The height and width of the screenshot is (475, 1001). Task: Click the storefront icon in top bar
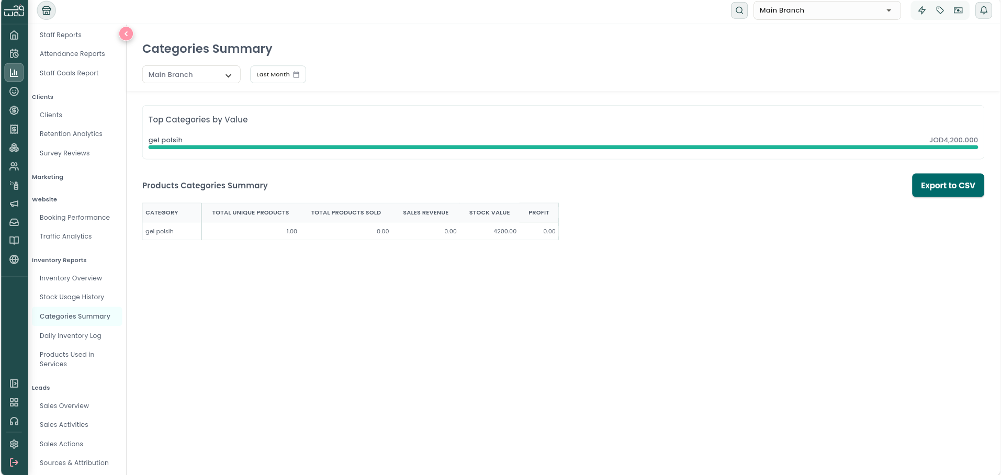(47, 10)
